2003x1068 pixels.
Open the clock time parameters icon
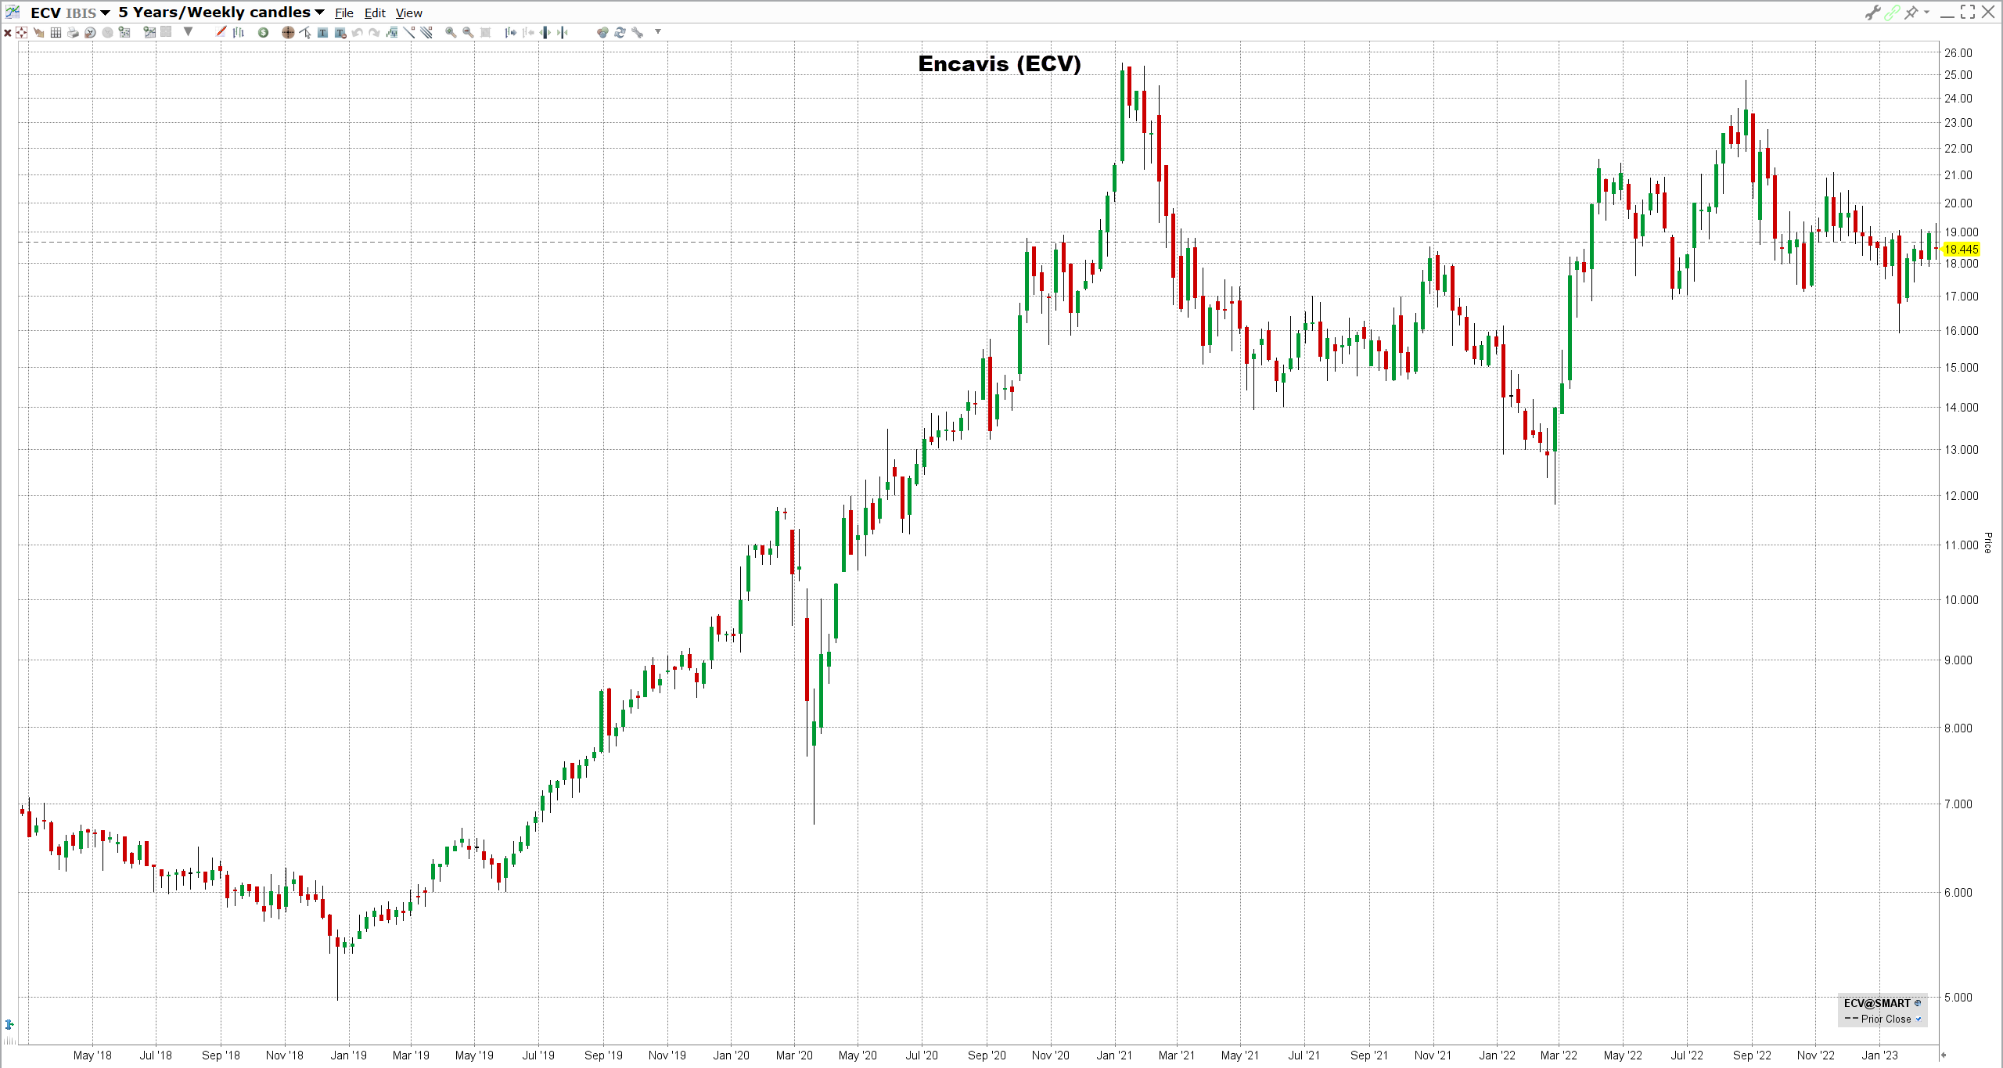click(90, 33)
